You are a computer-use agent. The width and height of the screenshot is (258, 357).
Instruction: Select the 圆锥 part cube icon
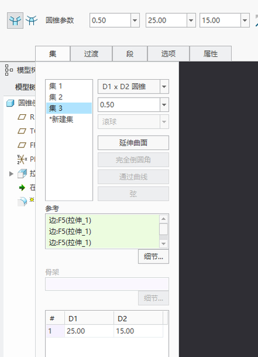10,103
